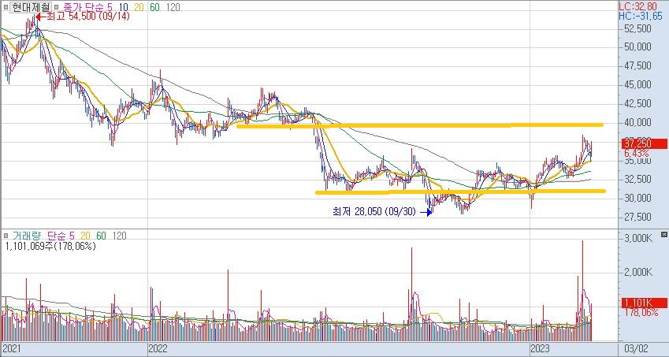Click the 2022 label on time axis
The image size is (669, 357).
click(x=158, y=349)
